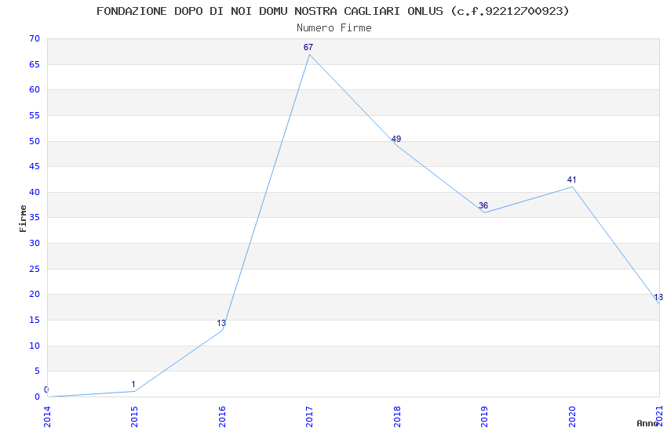The height and width of the screenshot is (431, 667).
Task: Click the 70 tick on the y-axis
Action: tap(35, 38)
